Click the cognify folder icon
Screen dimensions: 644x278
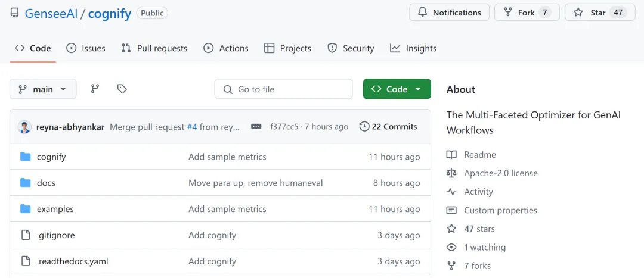[x=26, y=157]
